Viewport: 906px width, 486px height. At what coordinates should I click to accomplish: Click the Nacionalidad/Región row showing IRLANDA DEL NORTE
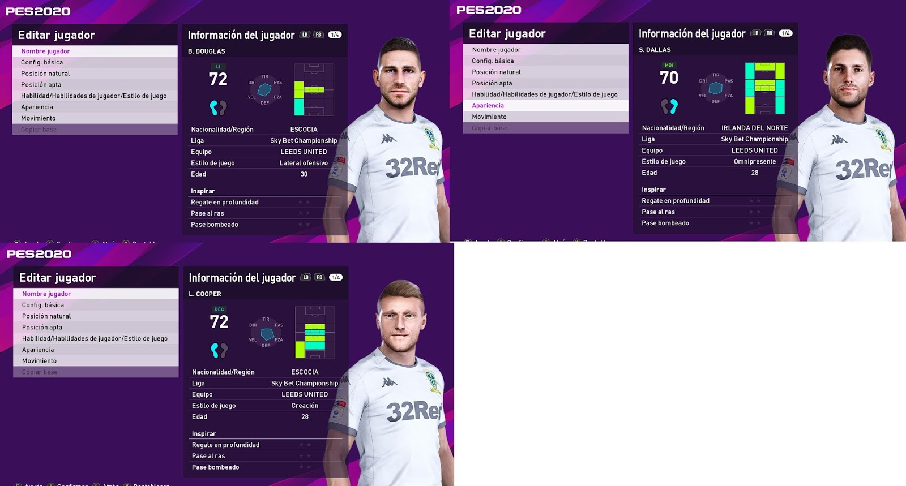click(x=716, y=128)
